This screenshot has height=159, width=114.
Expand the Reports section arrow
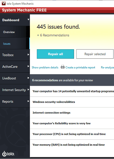tap(28, 101)
